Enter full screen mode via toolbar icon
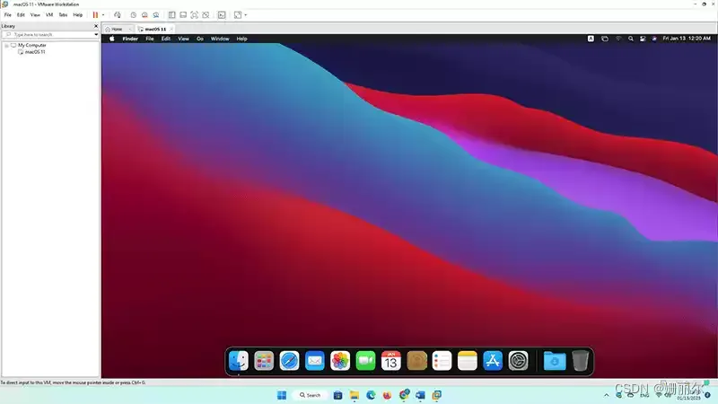Screen dimensions: 718x404 195,15
